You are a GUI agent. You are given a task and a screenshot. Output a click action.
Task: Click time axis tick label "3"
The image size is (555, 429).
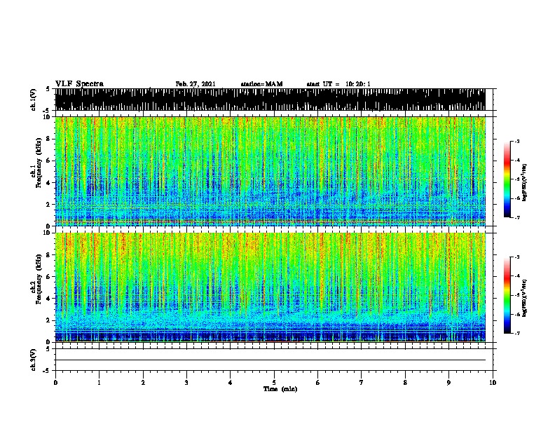[x=186, y=383]
